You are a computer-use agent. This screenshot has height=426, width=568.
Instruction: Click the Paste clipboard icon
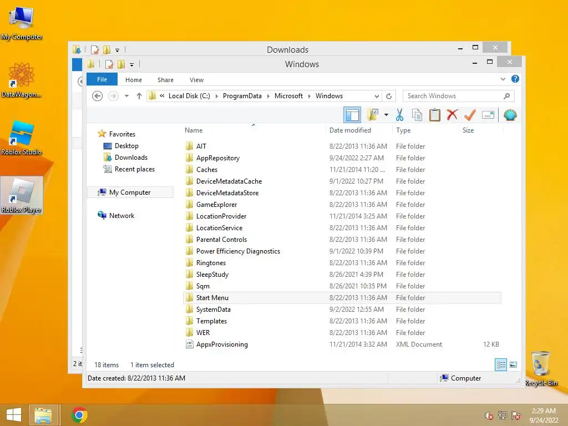point(434,115)
